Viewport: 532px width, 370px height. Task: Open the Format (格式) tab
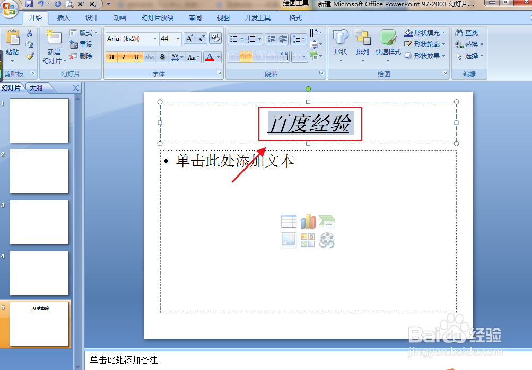pyautogui.click(x=295, y=18)
